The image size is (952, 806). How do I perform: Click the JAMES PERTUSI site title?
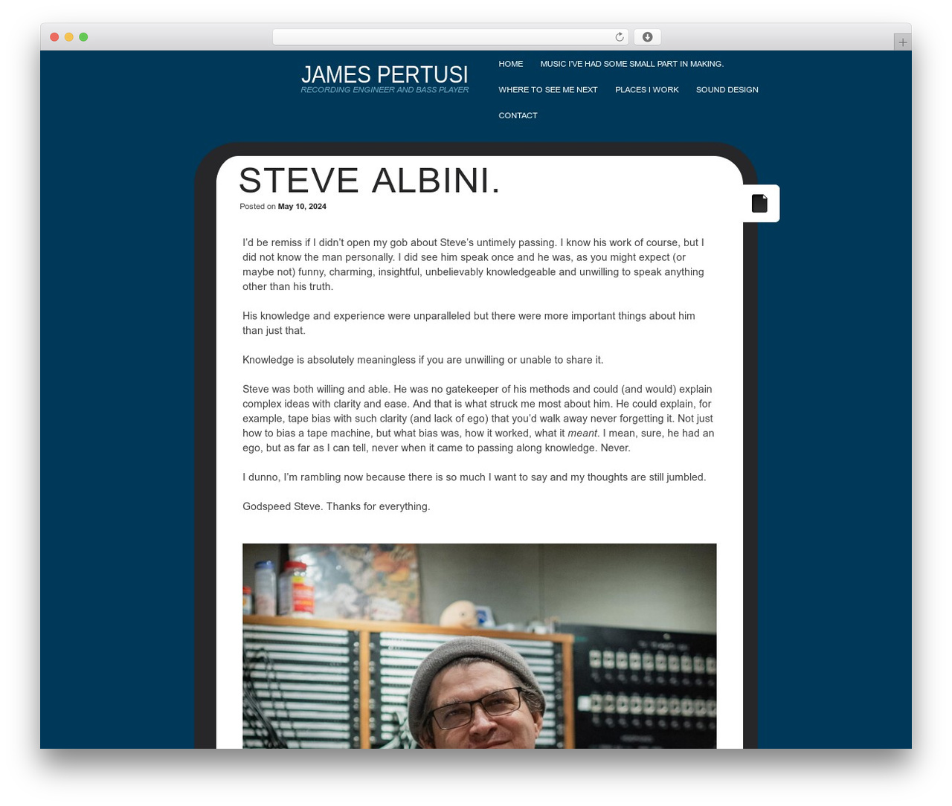[385, 74]
